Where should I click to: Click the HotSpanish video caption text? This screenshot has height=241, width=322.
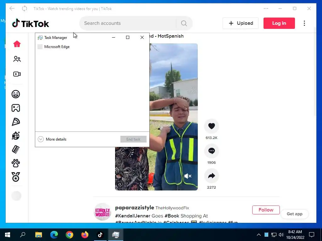coord(167,36)
